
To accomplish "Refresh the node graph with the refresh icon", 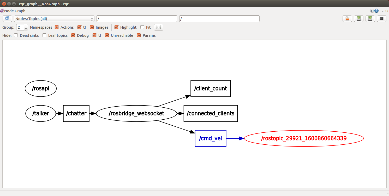I will [7, 19].
